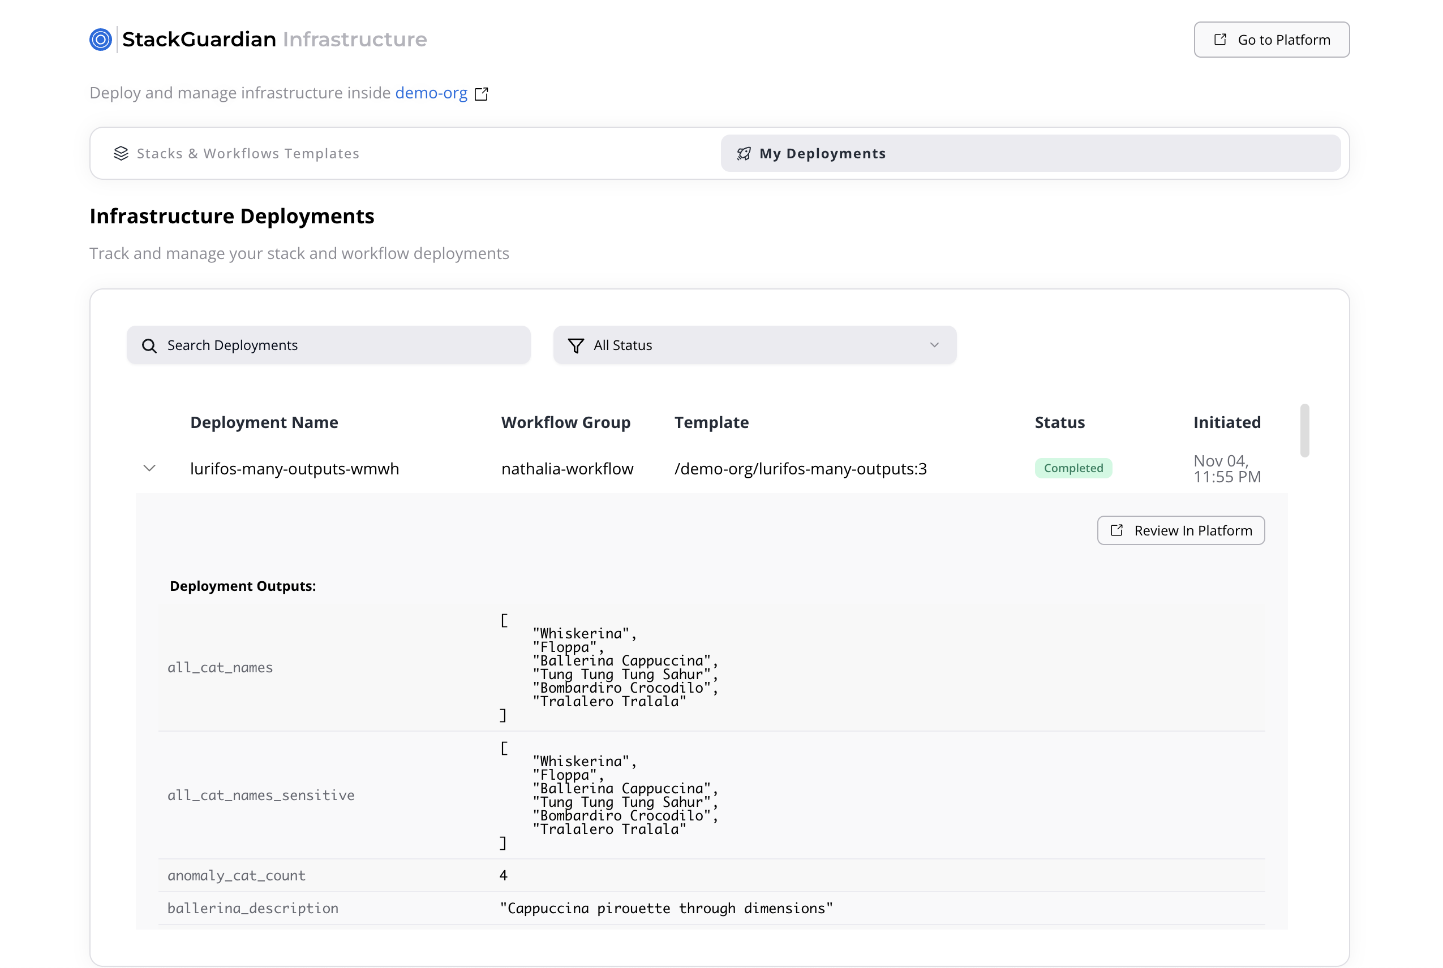This screenshot has width=1443, height=968.
Task: Click the All Status dropdown arrow
Action: click(934, 345)
